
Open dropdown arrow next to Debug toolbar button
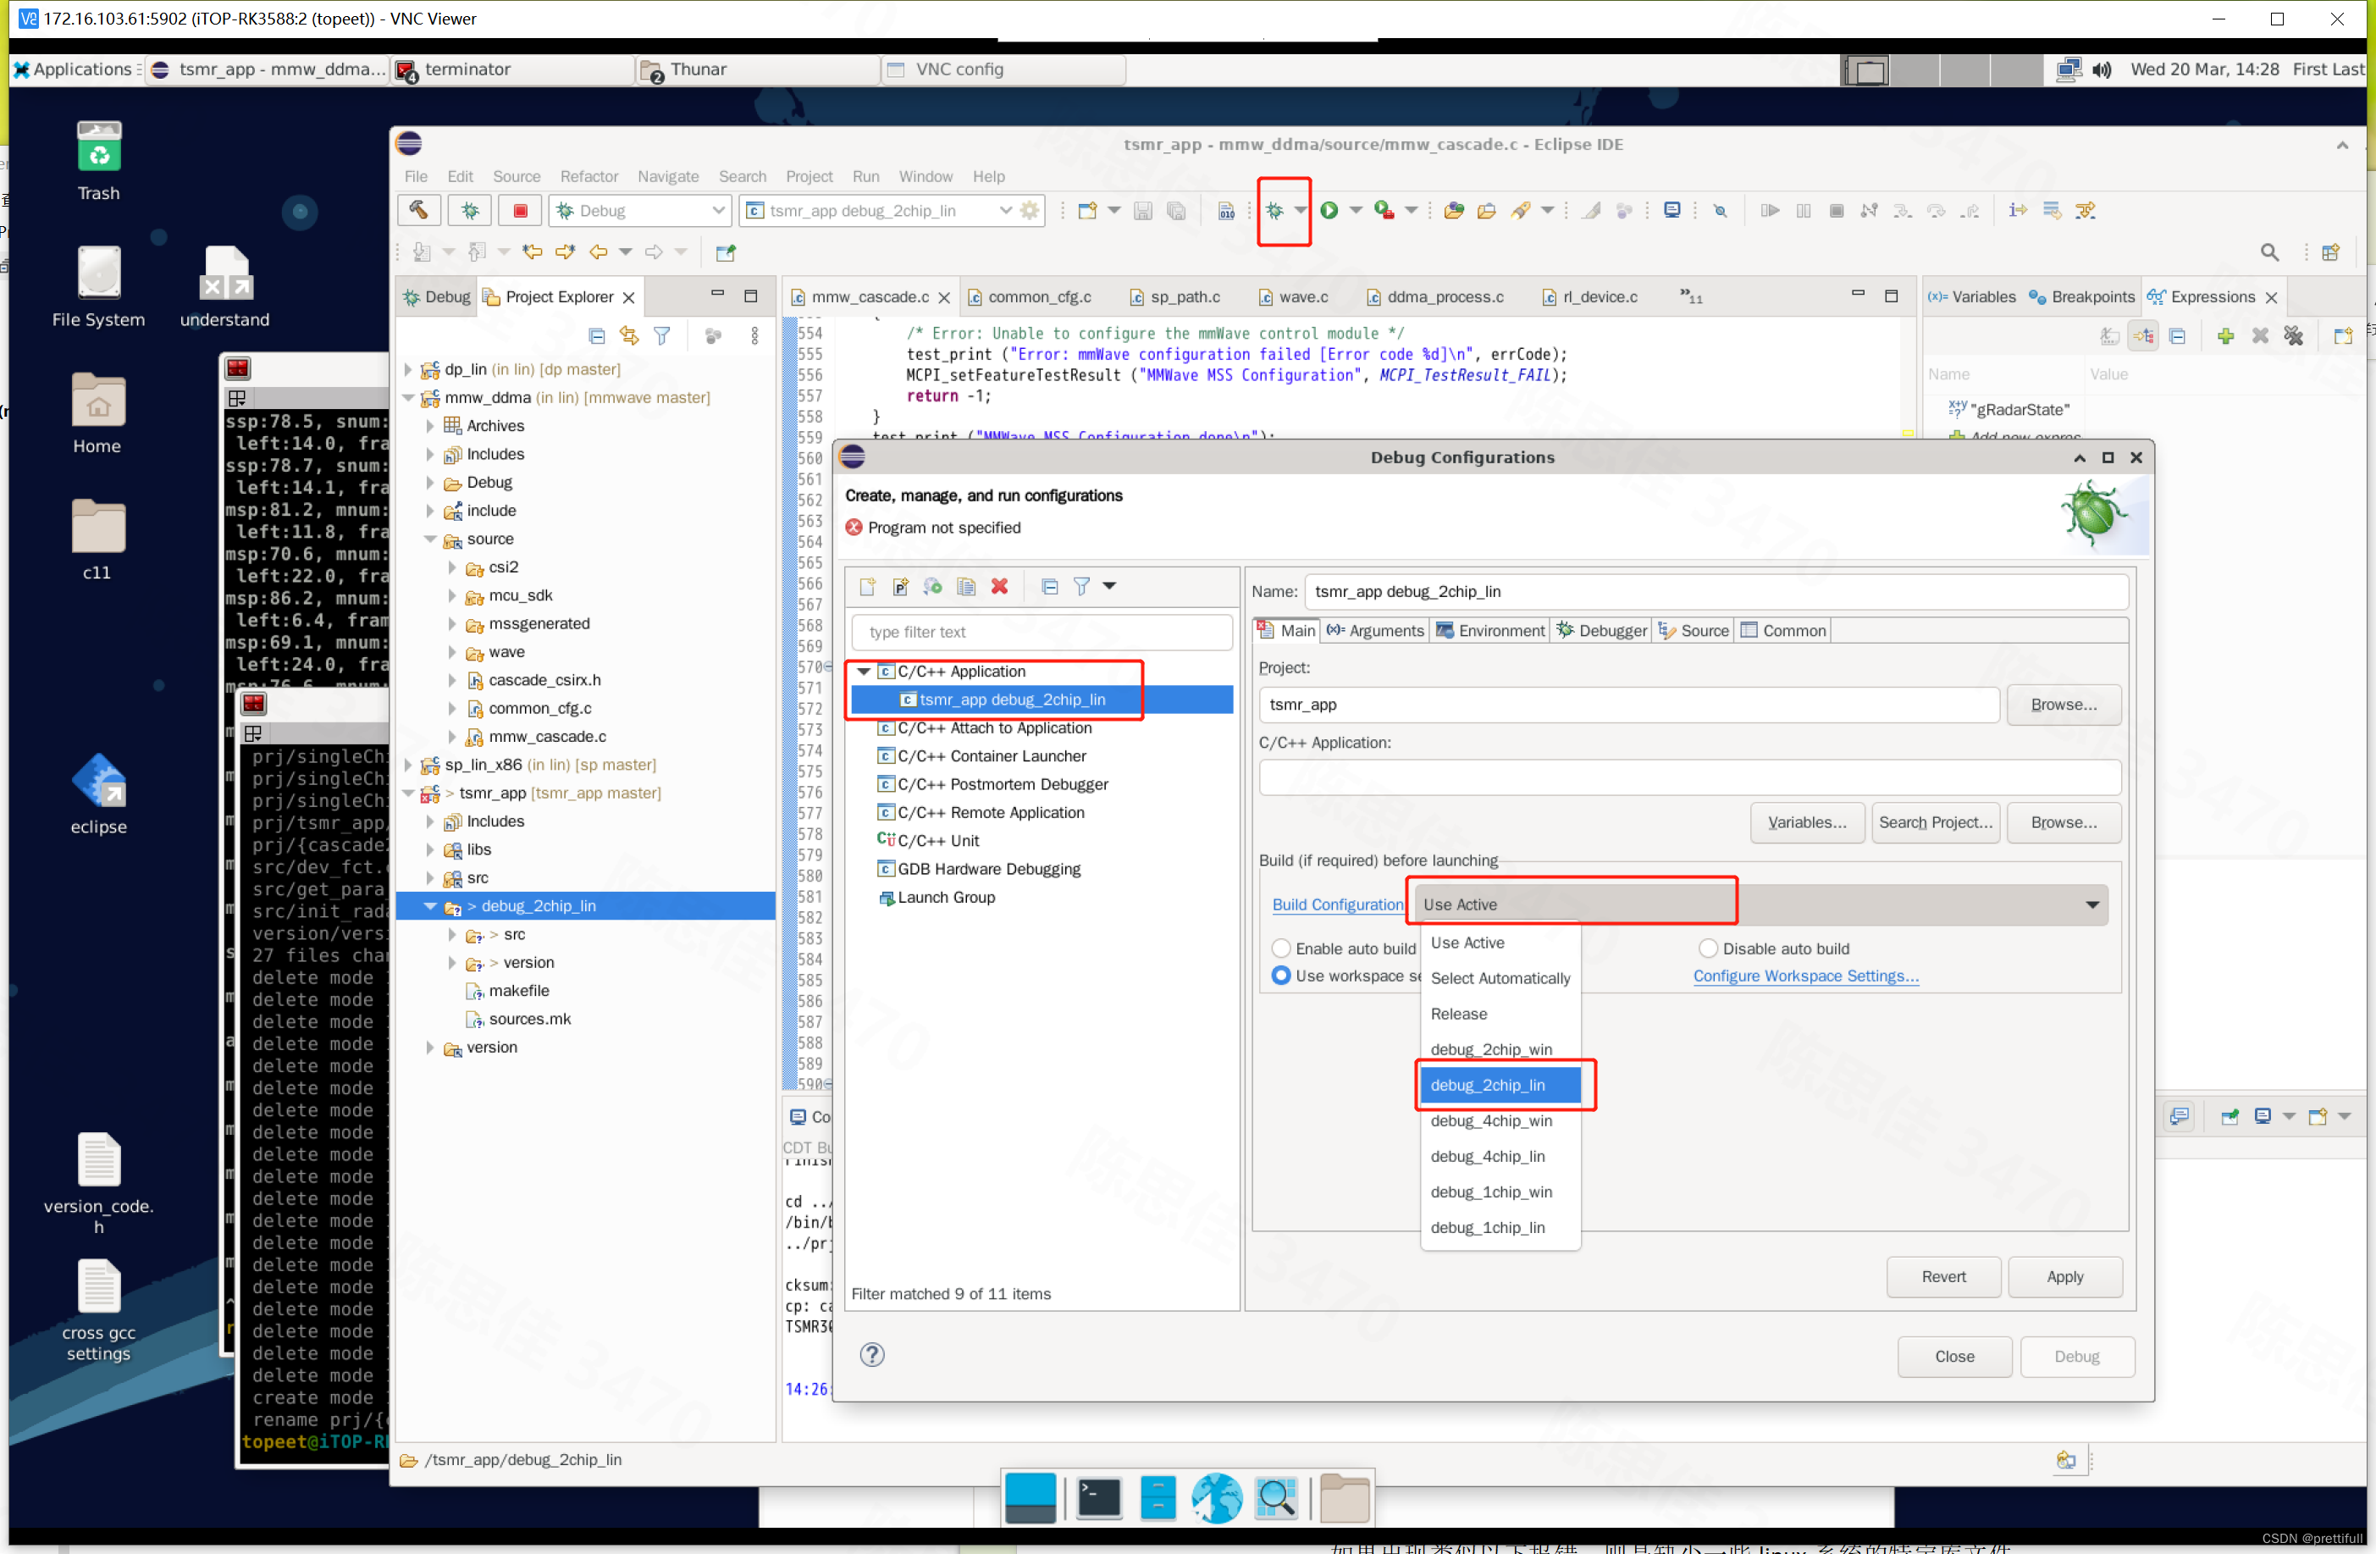coord(1300,211)
